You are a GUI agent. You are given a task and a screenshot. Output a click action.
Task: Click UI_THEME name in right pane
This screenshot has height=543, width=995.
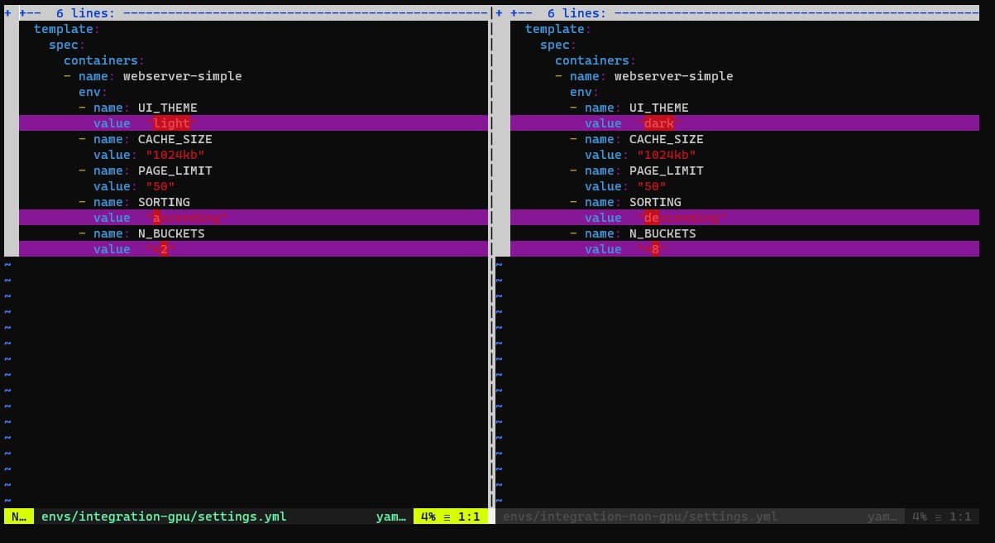pyautogui.click(x=659, y=108)
